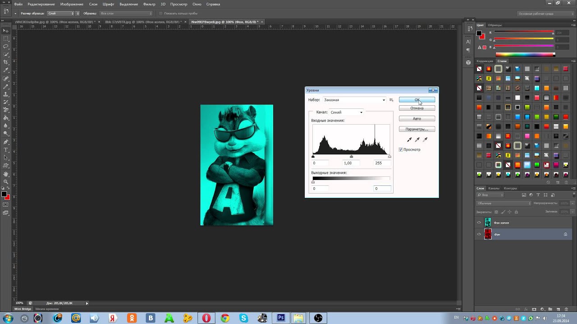Select the Lasso tool
Viewport: 577px width, 324px height.
[x=6, y=46]
